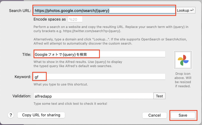Viewport: 202px width, 125px height.
Task: Click the "Type some text and click test" hint
Action: coord(70,104)
